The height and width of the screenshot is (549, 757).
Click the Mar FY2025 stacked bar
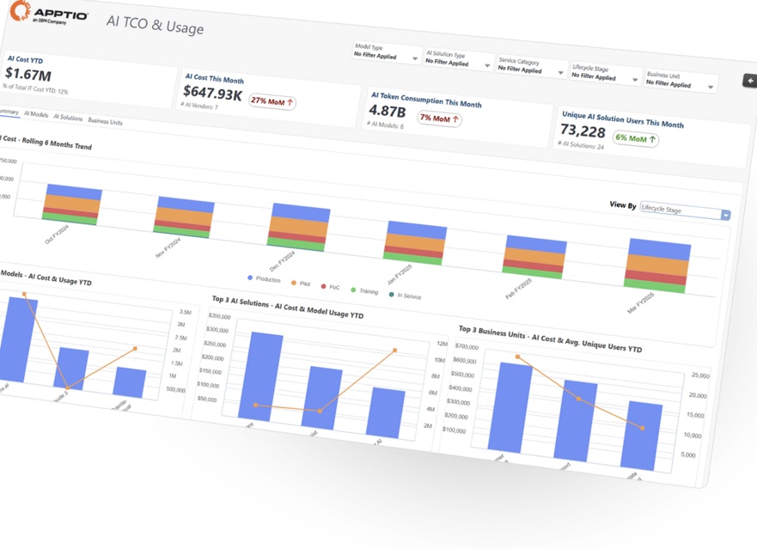[x=658, y=266]
